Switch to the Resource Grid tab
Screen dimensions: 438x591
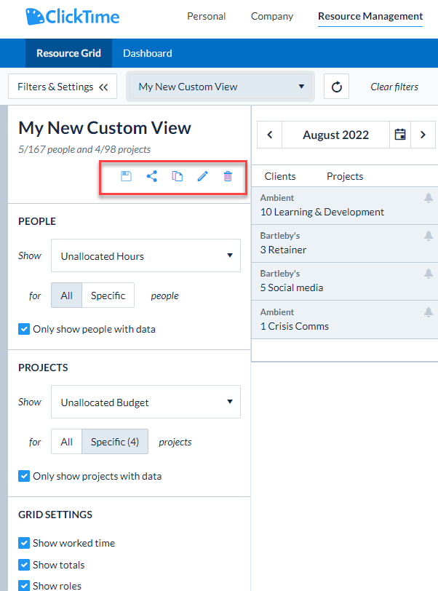click(x=68, y=53)
